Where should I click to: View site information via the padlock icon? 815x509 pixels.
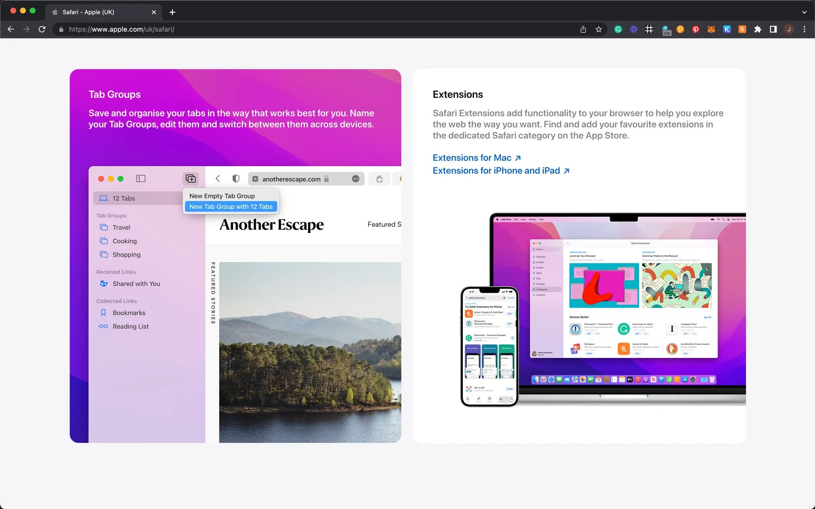[61, 29]
